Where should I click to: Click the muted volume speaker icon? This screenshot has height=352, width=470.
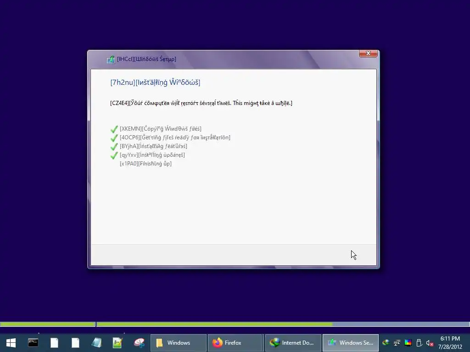coord(430,343)
